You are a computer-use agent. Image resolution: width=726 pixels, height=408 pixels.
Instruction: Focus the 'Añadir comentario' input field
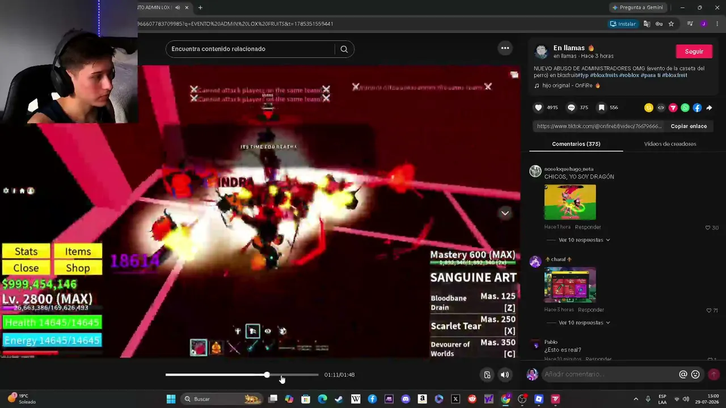pos(610,375)
